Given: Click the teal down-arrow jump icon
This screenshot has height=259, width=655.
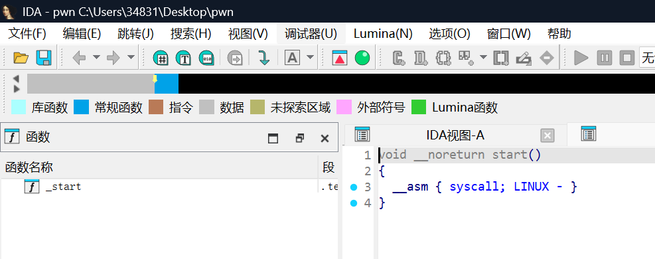Looking at the screenshot, I should tap(263, 58).
